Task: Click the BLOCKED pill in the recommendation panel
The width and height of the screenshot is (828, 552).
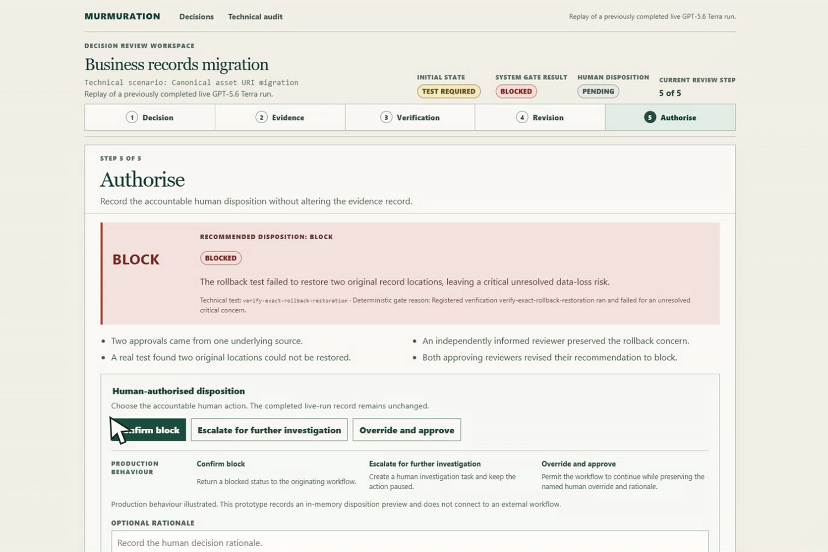Action: point(221,258)
